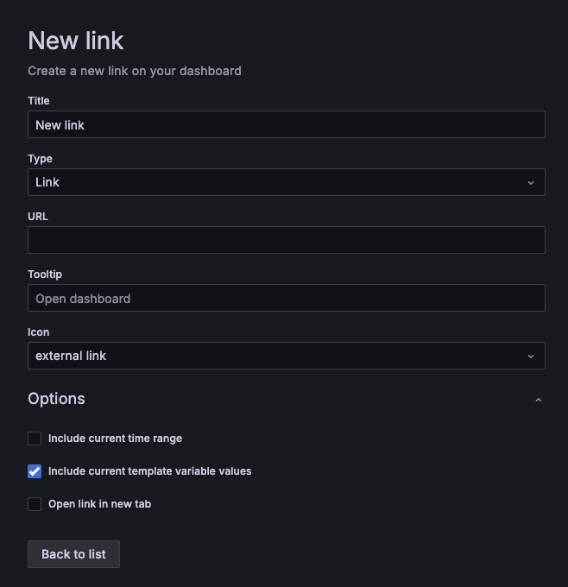Check the Open link in new tab box
Viewport: 568px width, 587px height.
(35, 504)
